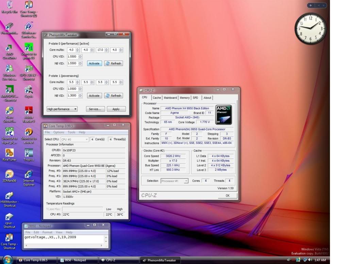Switch to the Mainboard tab in CPU-Z
The image size is (348, 264).
click(x=170, y=98)
